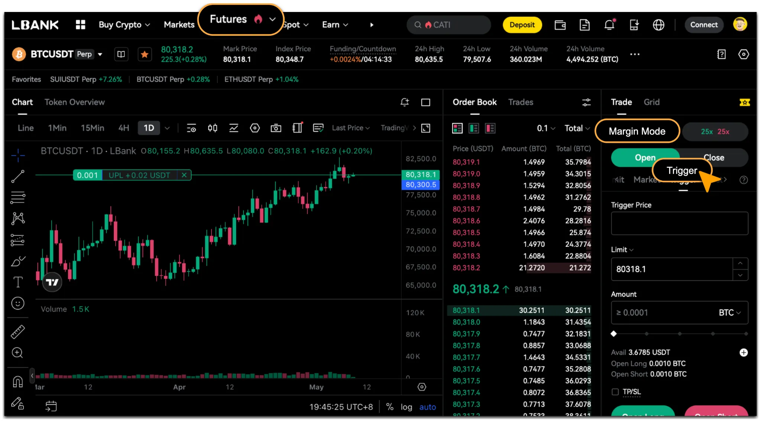Expand the Limit order type dropdown
Viewport: 761px width, 422px height.
(x=622, y=250)
